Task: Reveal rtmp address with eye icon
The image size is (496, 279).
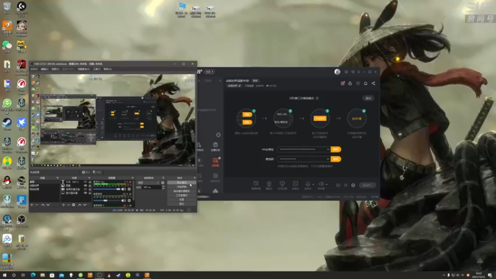Action: point(328,149)
